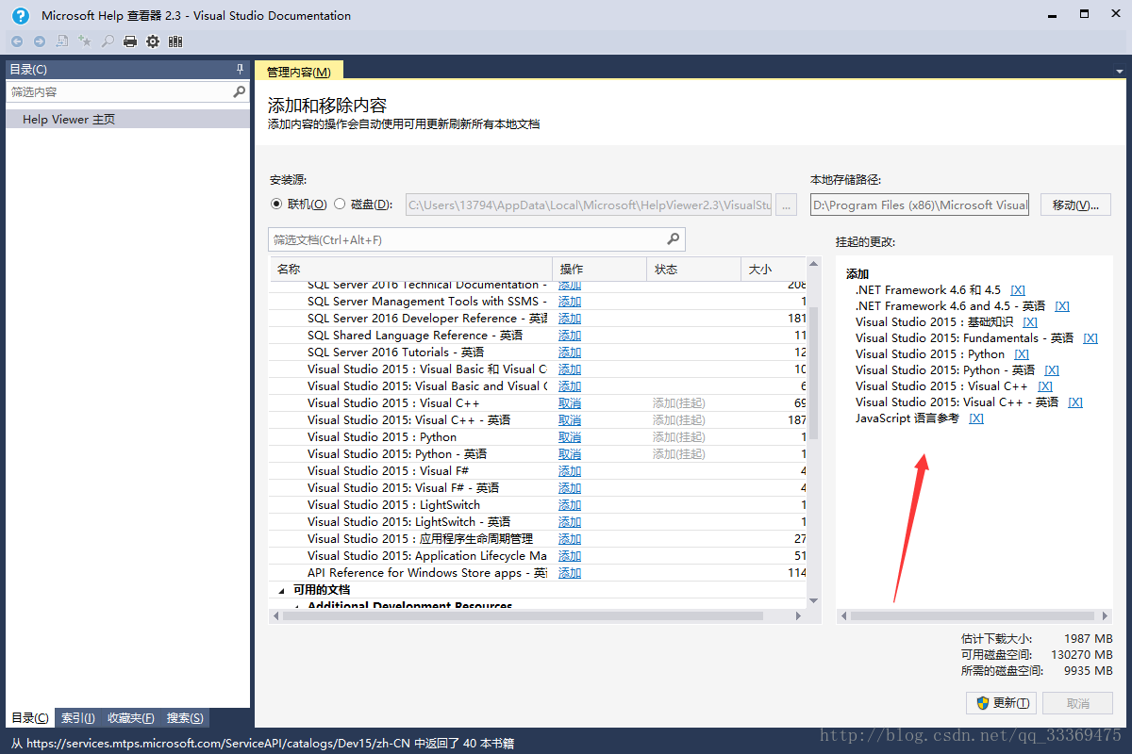This screenshot has width=1132, height=754.
Task: Remove .NET Framework 4.6 and 4.5 - 英语 via [X]
Action: tap(1062, 306)
